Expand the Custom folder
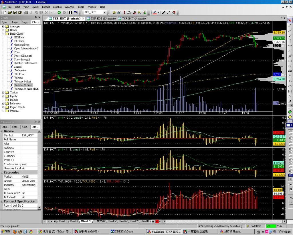 [x=3, y=93]
